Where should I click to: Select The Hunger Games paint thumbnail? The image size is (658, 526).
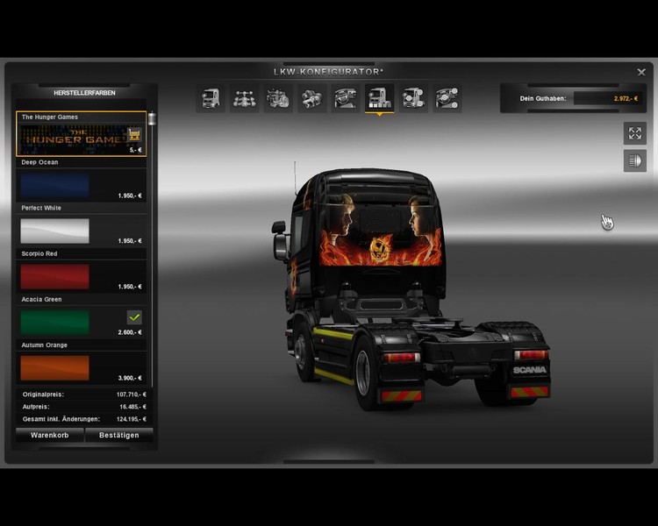click(74, 139)
